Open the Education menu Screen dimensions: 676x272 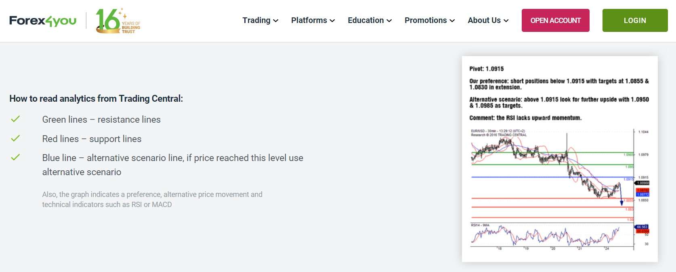tap(366, 20)
